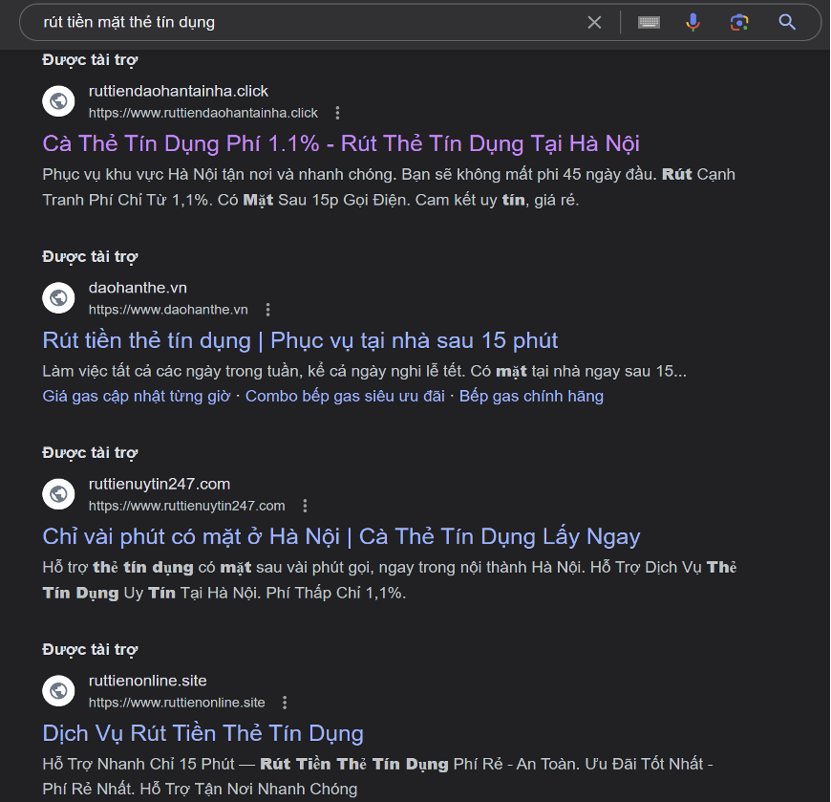Start voice search with microphone icon
This screenshot has height=802, width=831.
[693, 22]
